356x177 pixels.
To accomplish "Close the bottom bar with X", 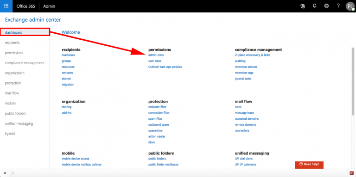I will click(5, 173).
